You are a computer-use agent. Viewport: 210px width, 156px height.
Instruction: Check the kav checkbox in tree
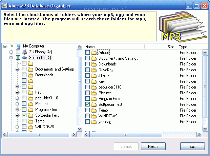click(24, 92)
